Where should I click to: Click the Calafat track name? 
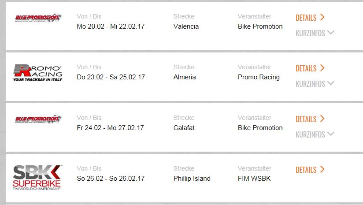[x=184, y=128]
